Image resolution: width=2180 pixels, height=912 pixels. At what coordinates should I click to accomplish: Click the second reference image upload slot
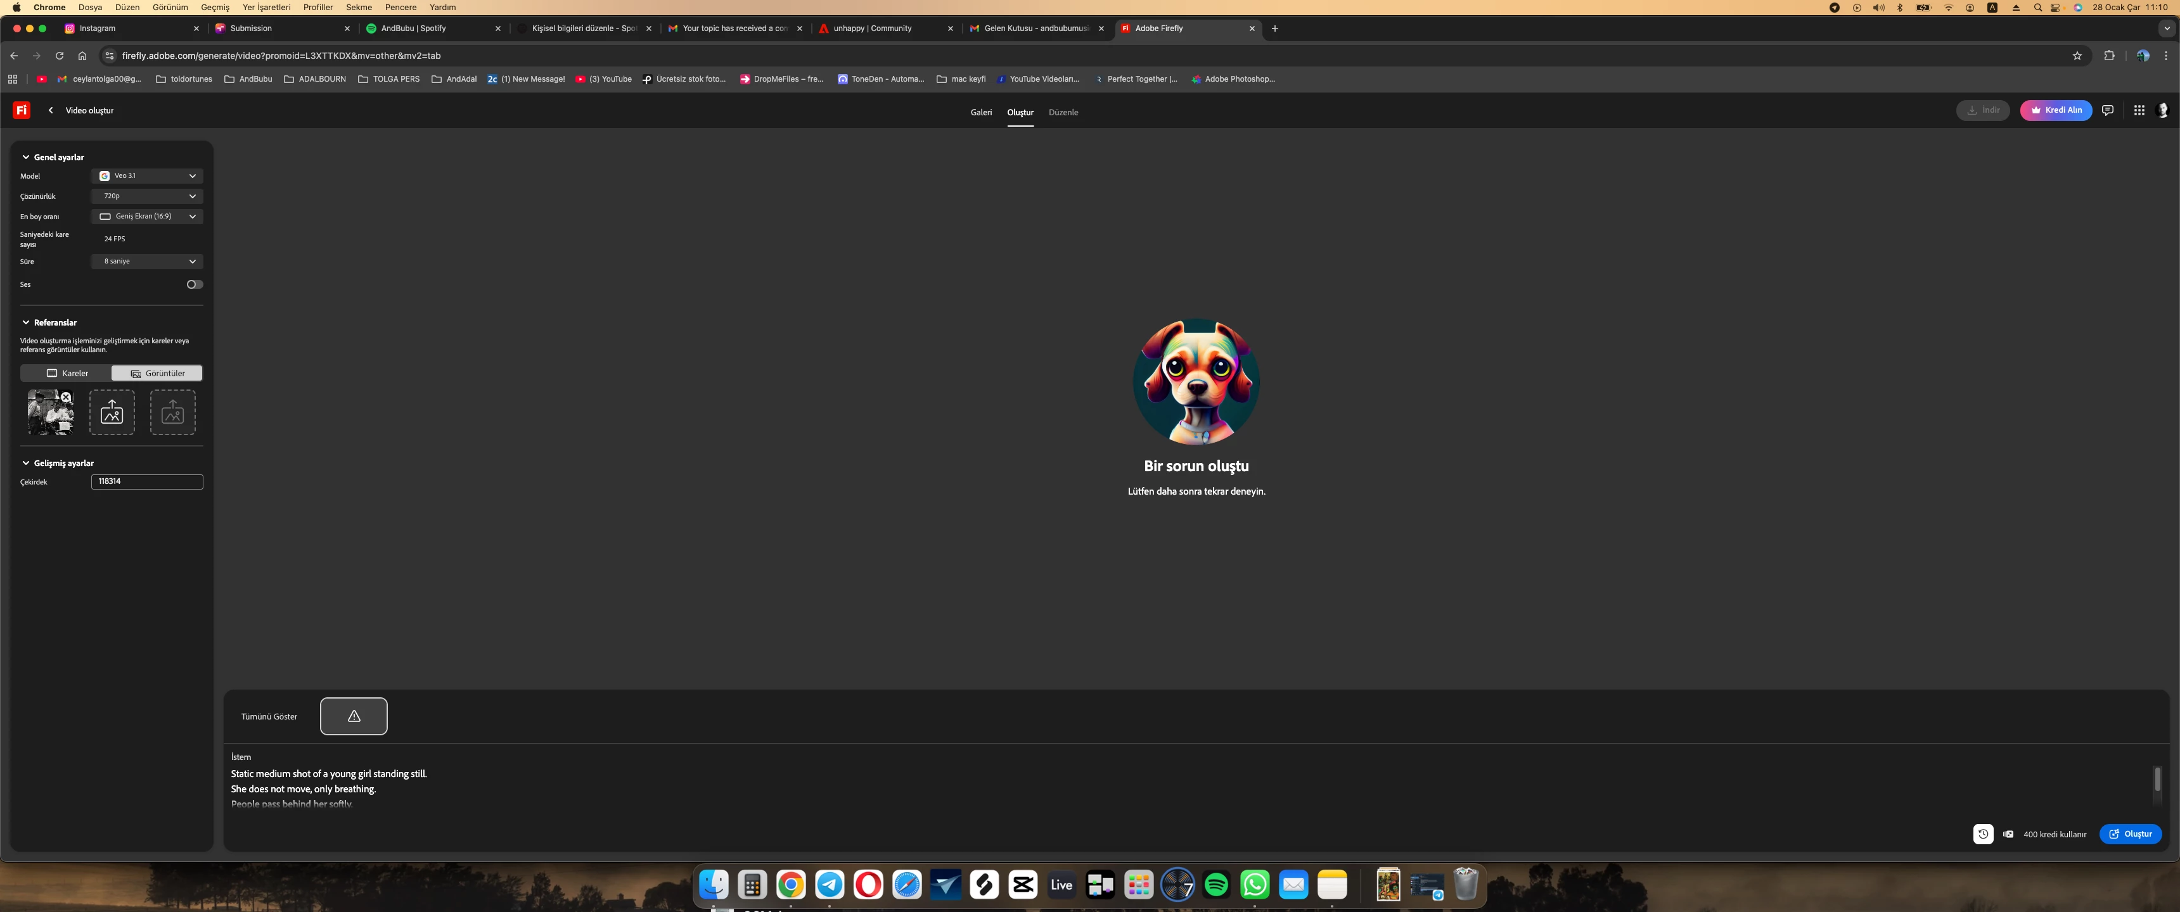coord(112,412)
